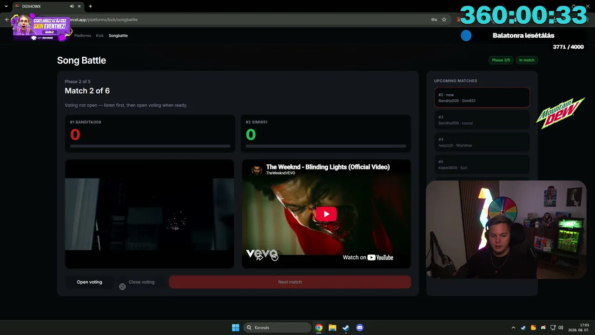Select upcoming match kisbe0809 vs Suri
The width and height of the screenshot is (595, 335).
pos(482,165)
